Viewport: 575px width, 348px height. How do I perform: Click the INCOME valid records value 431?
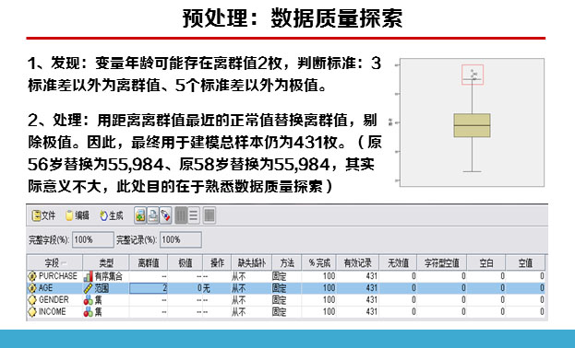click(371, 312)
